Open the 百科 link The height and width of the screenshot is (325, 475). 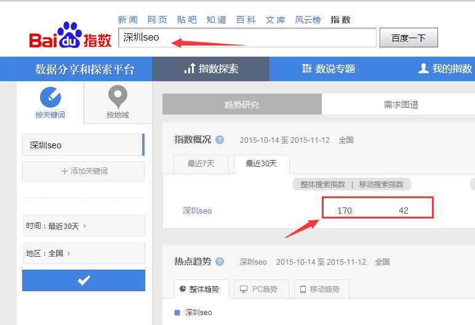pos(245,20)
